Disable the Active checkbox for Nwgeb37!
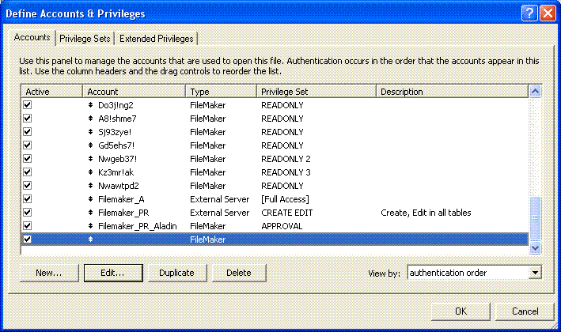The image size is (561, 332). click(x=28, y=159)
